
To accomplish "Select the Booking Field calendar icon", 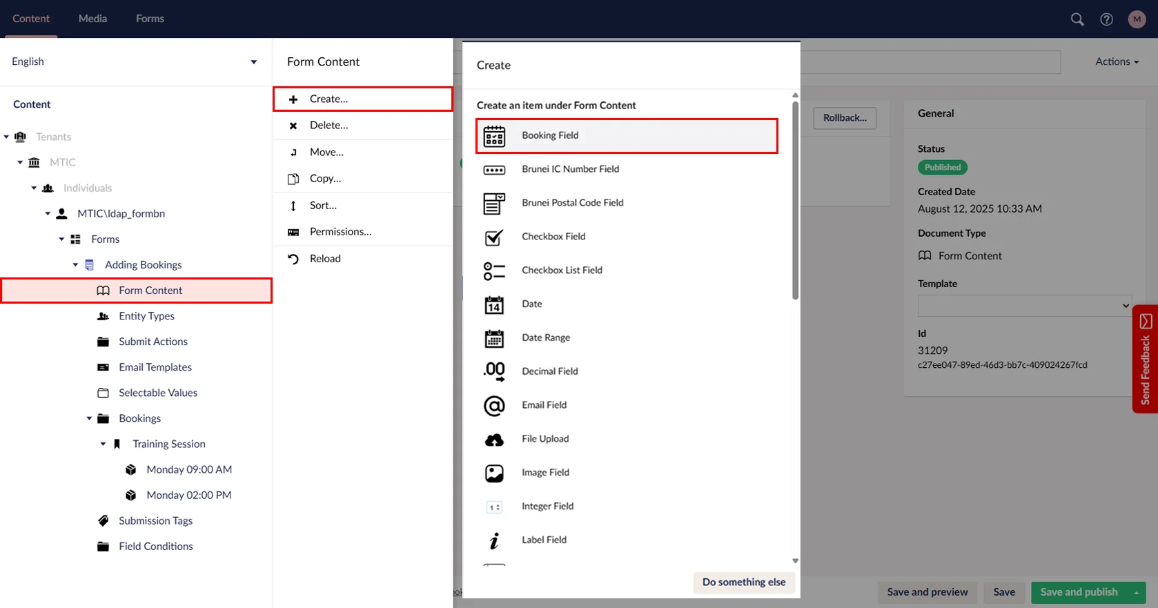I will tap(494, 136).
